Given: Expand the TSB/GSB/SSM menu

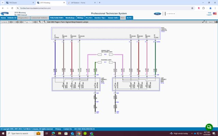Looking at the screenshot, I should pos(57,18).
